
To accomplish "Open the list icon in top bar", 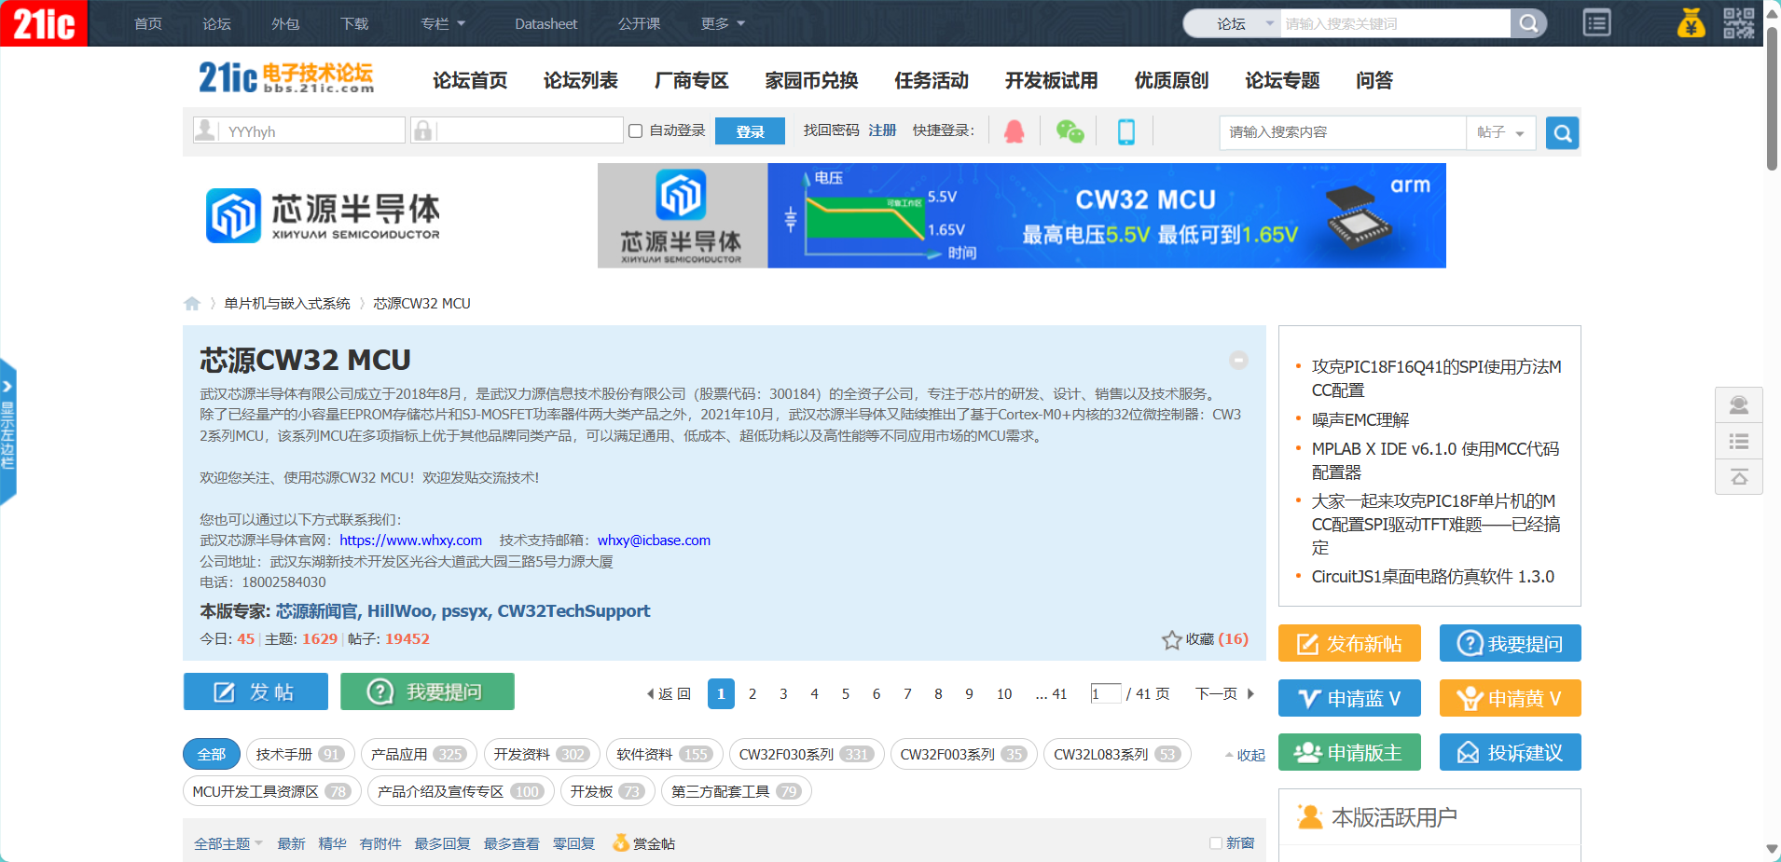I will click(x=1596, y=23).
